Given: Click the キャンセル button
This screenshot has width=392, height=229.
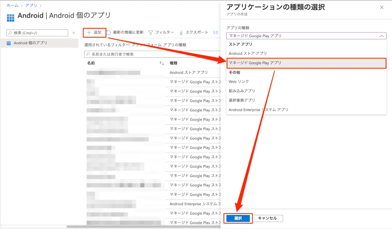Looking at the screenshot, I should (267, 218).
